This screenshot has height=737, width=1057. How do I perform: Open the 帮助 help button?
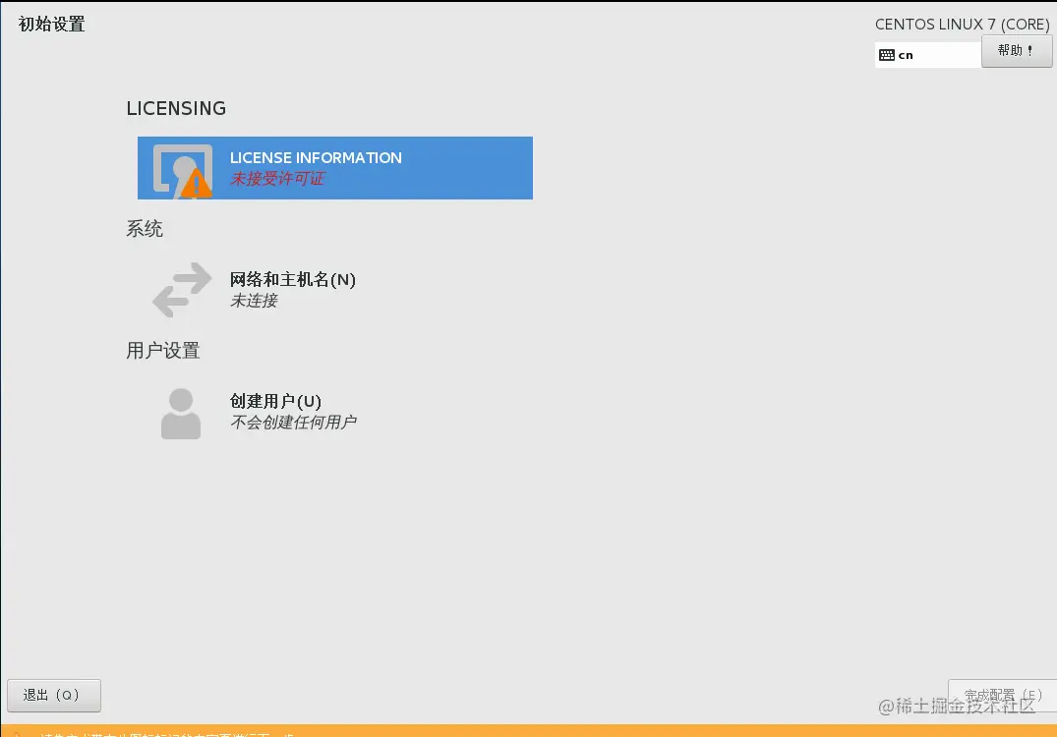1017,50
